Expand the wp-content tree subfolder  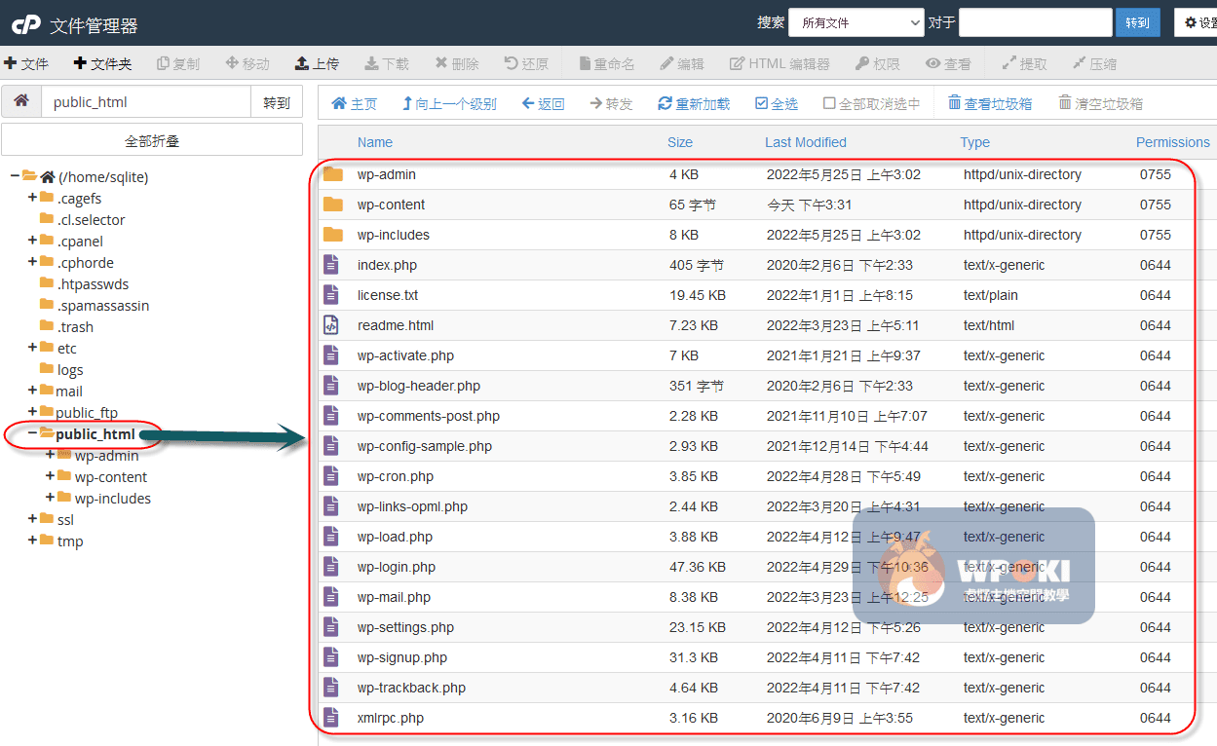point(50,476)
